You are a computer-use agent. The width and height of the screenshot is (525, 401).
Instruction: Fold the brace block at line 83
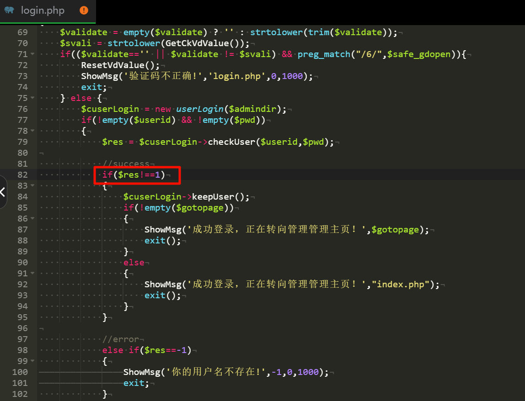coord(32,186)
